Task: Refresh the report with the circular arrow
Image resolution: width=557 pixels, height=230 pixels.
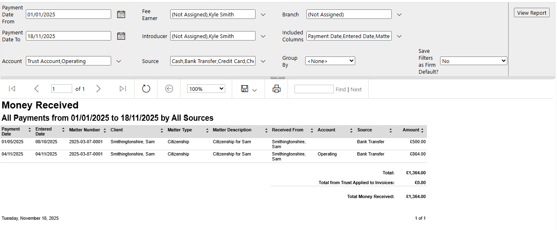Action: point(146,89)
